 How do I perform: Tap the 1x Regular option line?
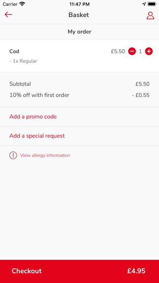[x=23, y=61]
